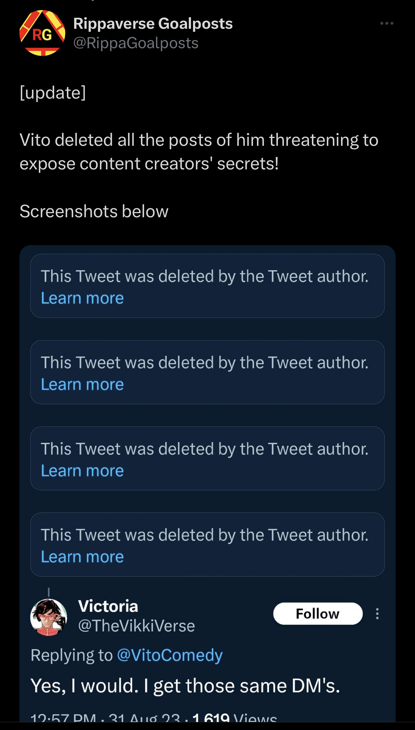
Task: Click the 'Yes, I would' reply text
Action: tap(185, 686)
